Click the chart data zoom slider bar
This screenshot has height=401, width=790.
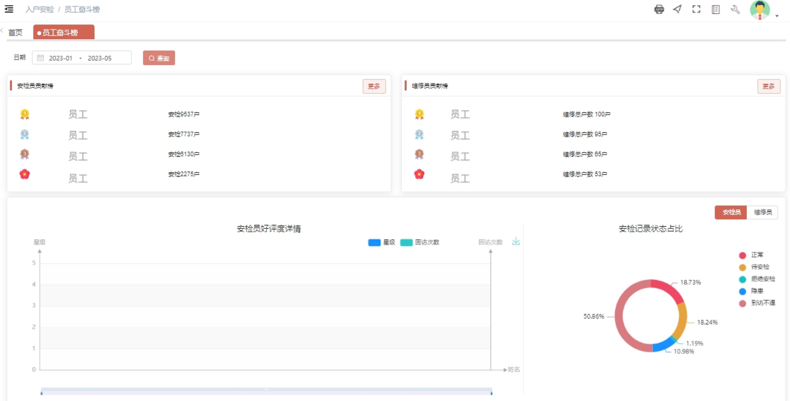pos(266,390)
